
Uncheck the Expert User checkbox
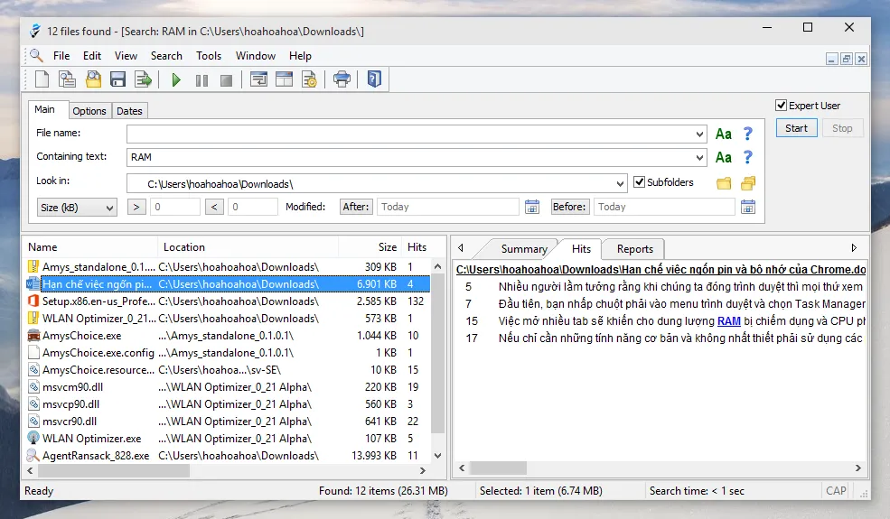(x=782, y=106)
